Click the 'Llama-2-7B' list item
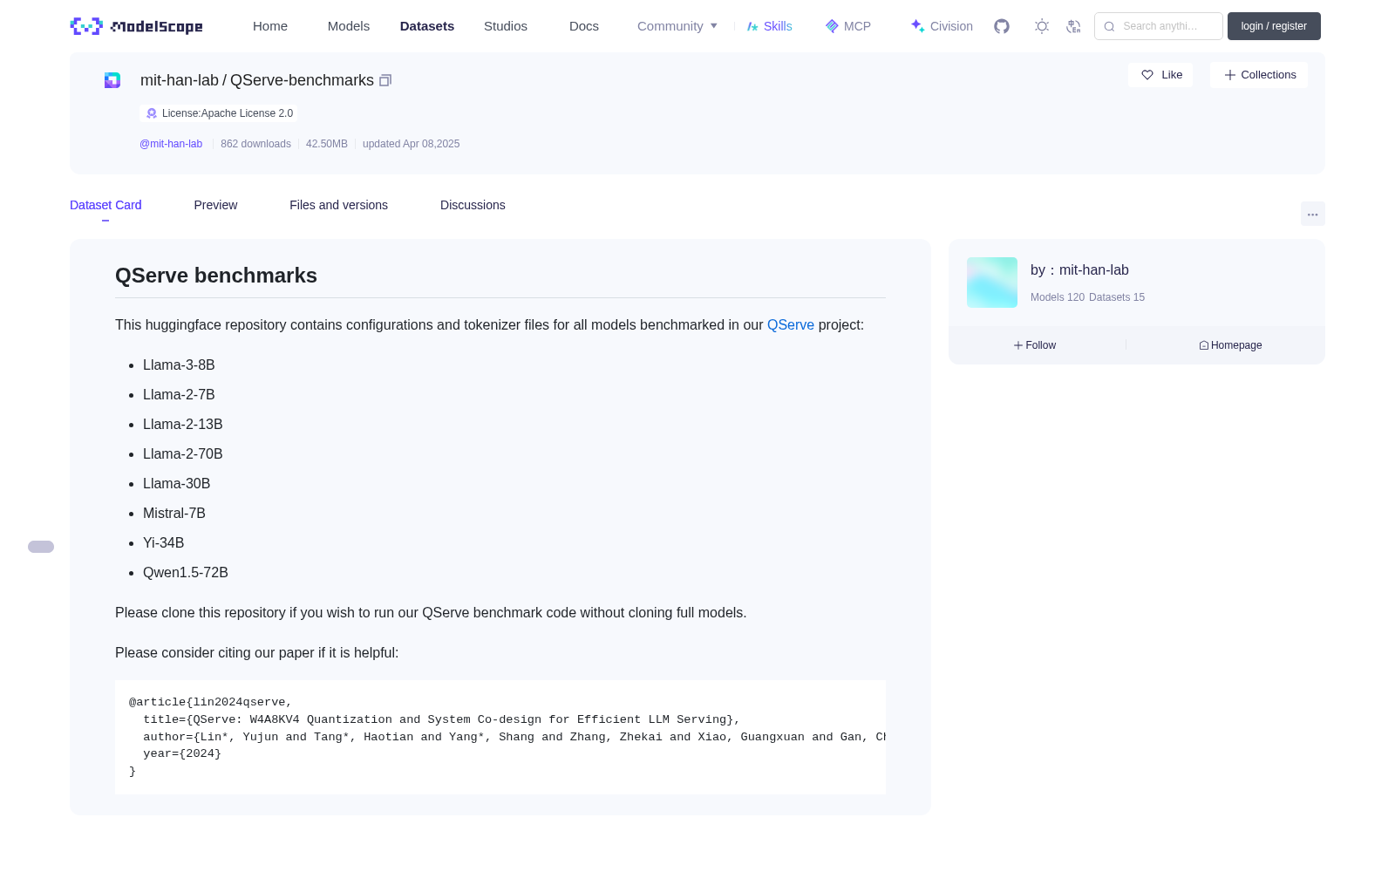The width and height of the screenshot is (1395, 872). pos(179,394)
